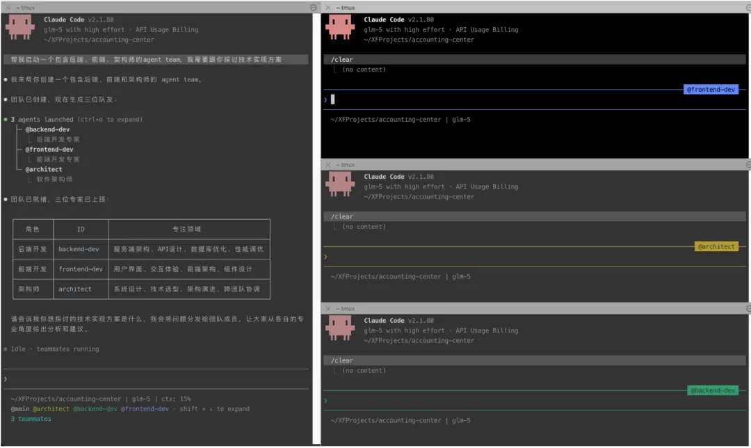
Task: Click the round options icon on the left pane's title bar
Action: 313,8
